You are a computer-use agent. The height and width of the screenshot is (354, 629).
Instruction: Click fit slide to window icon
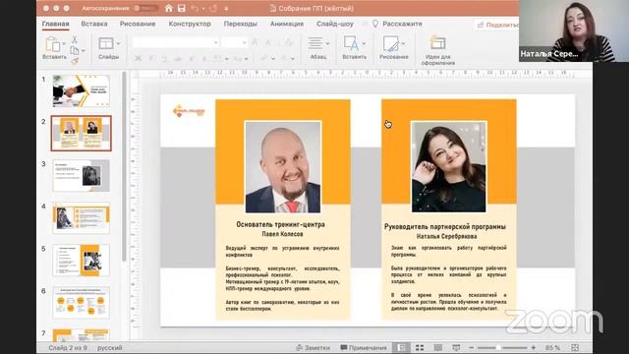(575, 347)
